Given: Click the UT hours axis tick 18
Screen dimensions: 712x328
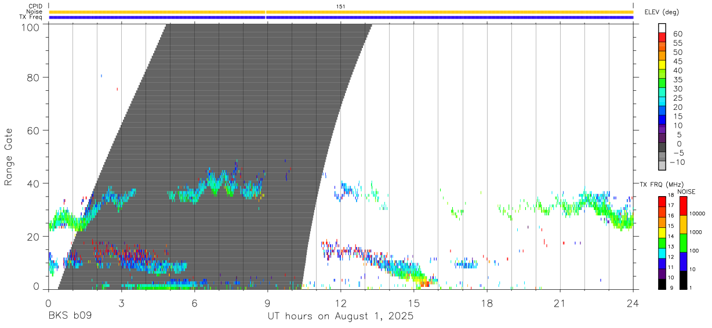Looking at the screenshot, I should [x=487, y=303].
